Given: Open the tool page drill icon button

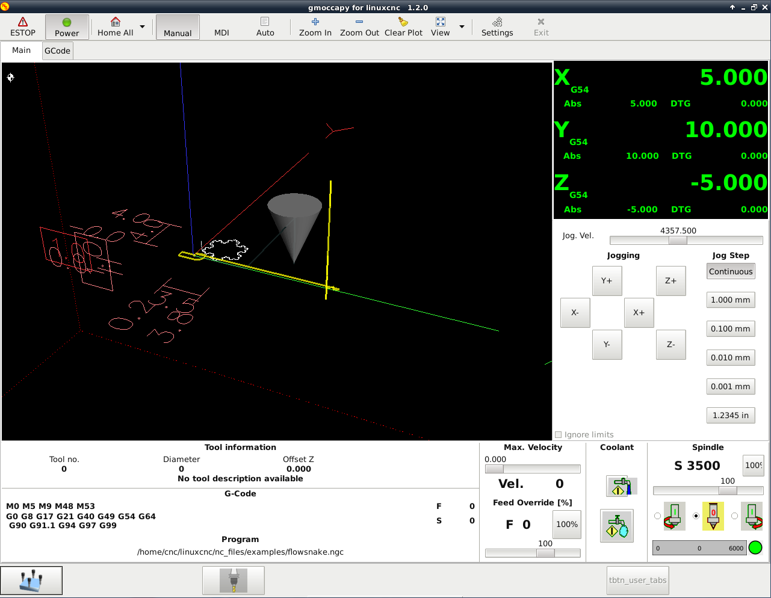Looking at the screenshot, I should tap(234, 581).
